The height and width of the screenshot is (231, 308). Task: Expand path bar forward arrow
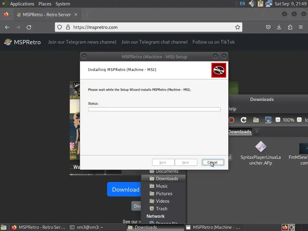click(x=257, y=131)
